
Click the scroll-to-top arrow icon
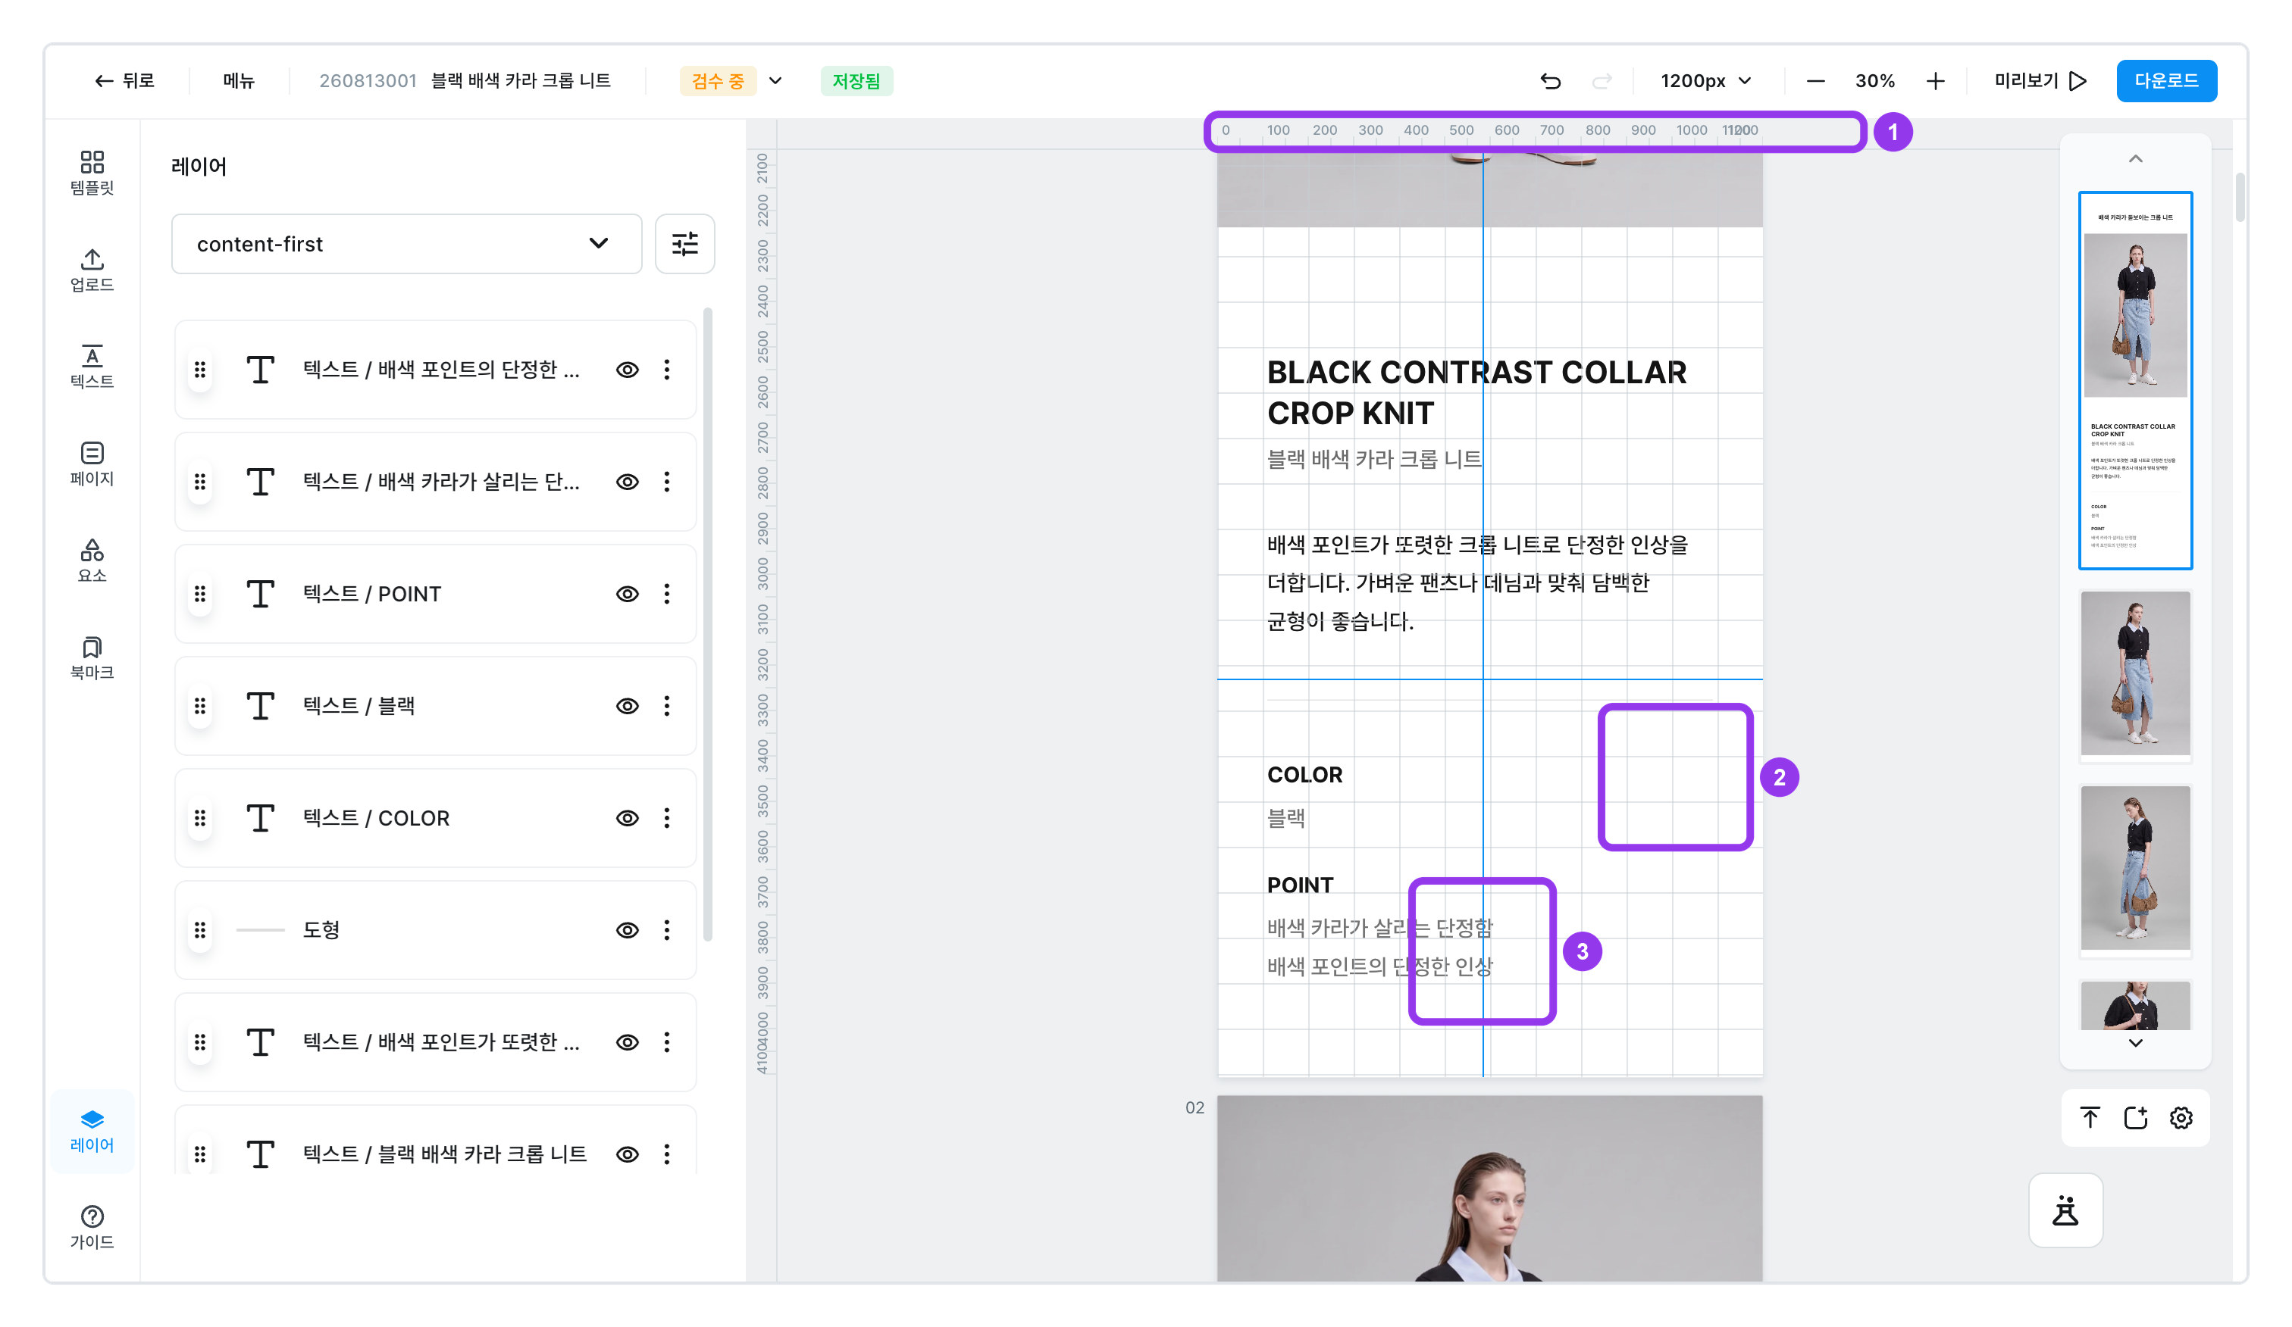[2089, 1117]
